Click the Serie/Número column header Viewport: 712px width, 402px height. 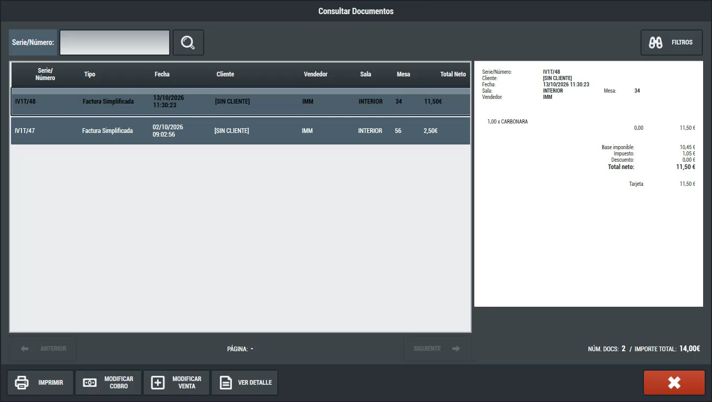46,74
